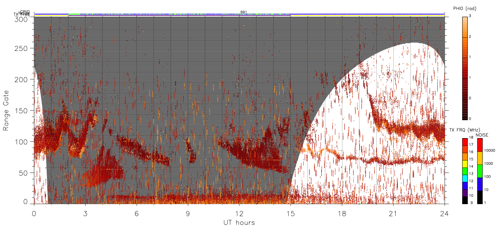Click the 9 label on TX FRQ legend
Viewport: 500px width, 231px height.
(471, 202)
